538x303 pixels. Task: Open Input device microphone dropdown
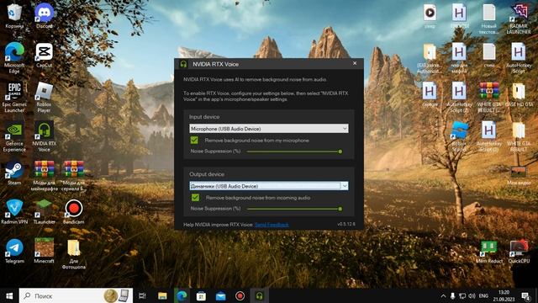click(269, 129)
